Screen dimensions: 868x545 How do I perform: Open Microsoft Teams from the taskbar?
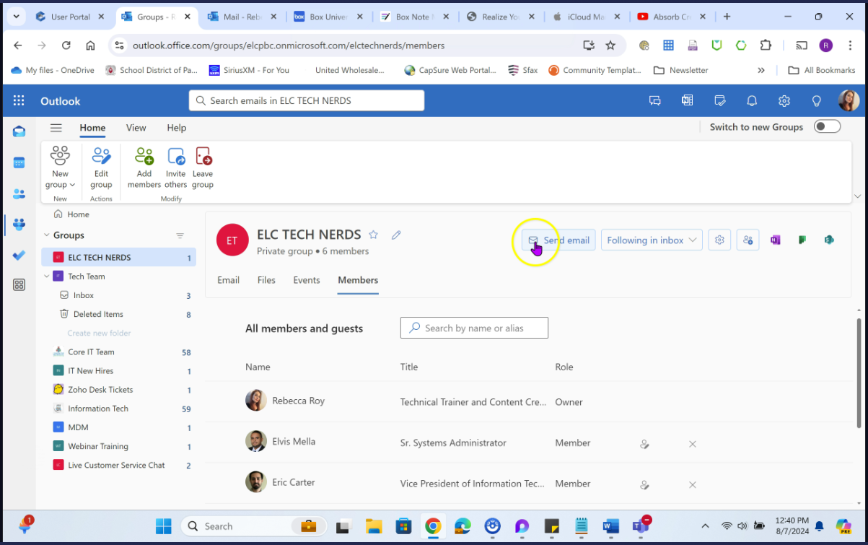click(x=641, y=526)
